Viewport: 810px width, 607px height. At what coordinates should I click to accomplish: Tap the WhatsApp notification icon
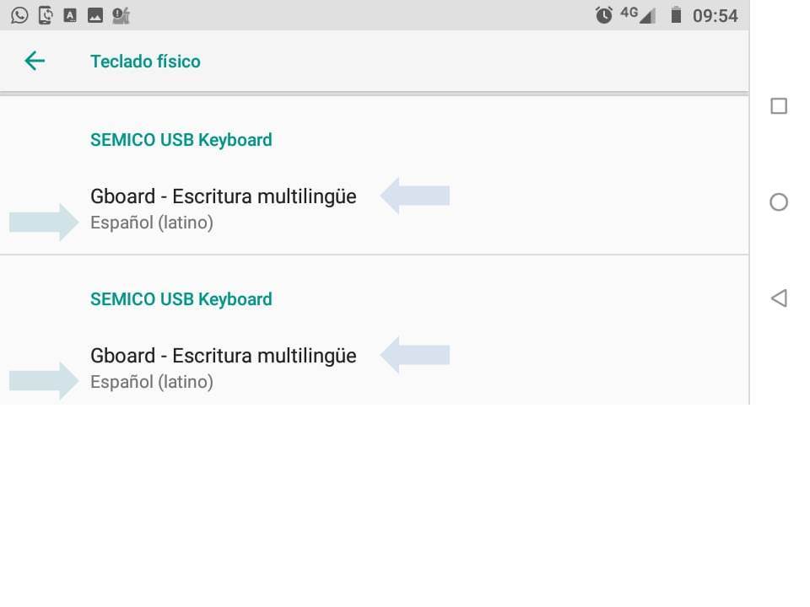tap(19, 15)
